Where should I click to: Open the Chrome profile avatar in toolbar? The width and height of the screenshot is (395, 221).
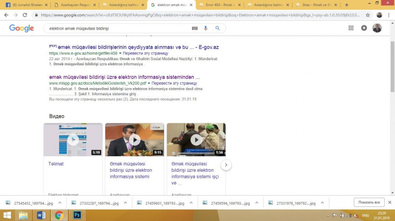coord(379,15)
